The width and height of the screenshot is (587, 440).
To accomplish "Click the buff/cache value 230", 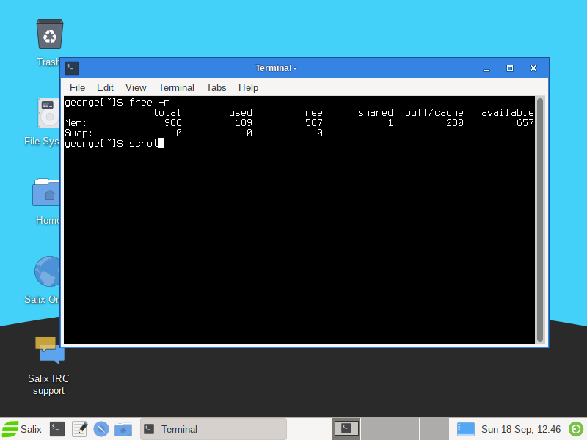I will coord(455,122).
